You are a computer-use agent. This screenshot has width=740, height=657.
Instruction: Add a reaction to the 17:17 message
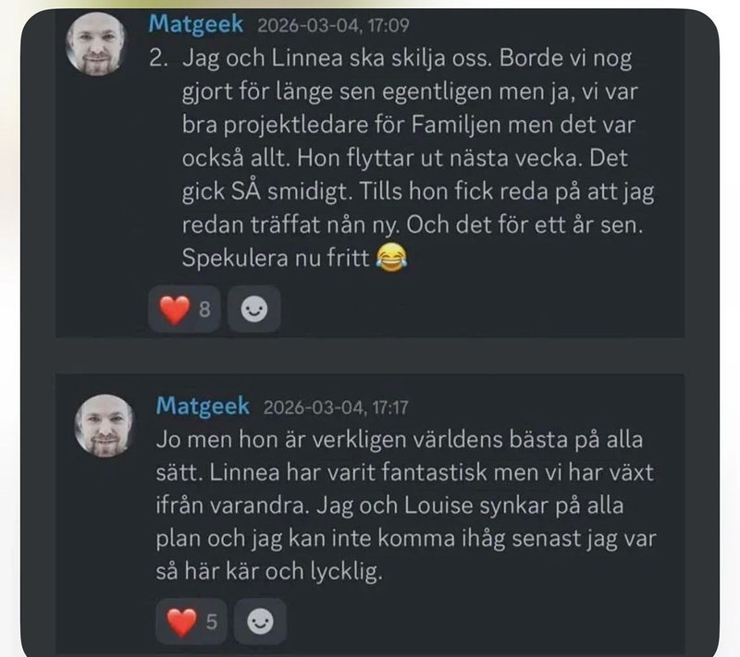261,622
